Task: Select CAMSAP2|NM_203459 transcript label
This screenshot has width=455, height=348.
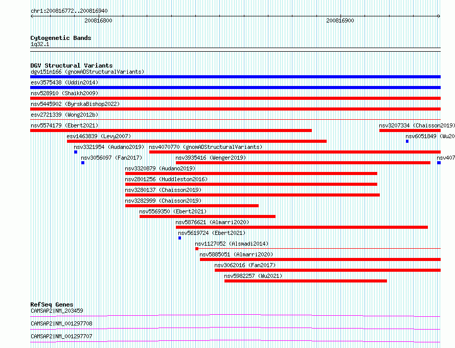Action: 57,311
